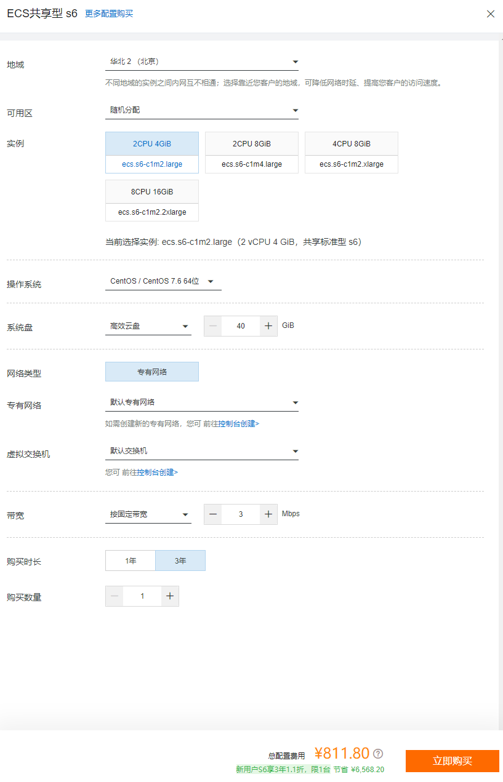Viewport: 503px width, 782px height.
Task: Click the 立即购买 button
Action: (x=453, y=761)
